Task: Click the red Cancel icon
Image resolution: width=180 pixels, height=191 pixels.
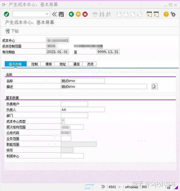Action: click(85, 14)
